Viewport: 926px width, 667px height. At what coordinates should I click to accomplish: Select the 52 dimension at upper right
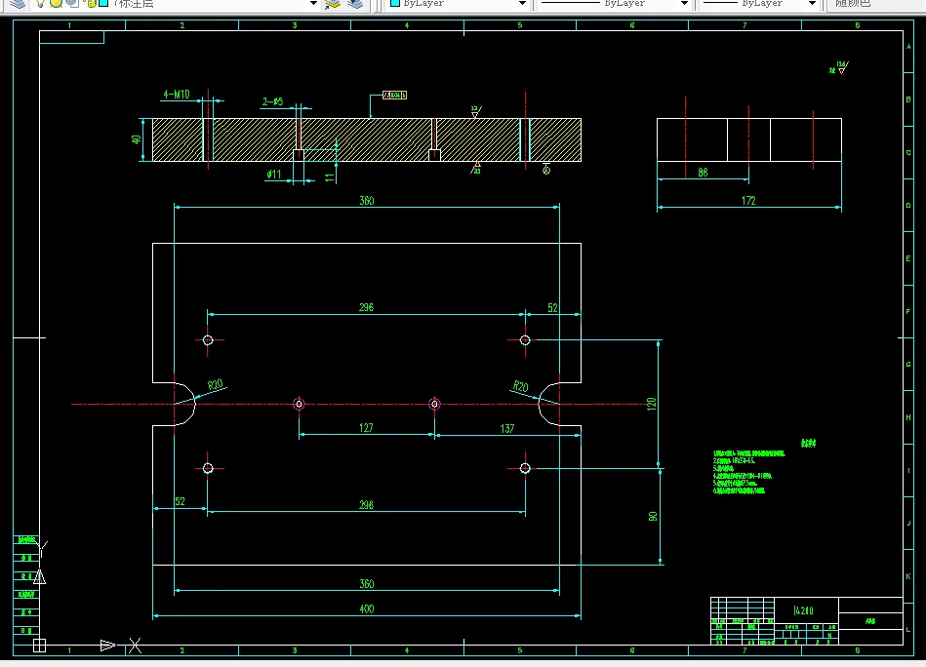click(552, 308)
